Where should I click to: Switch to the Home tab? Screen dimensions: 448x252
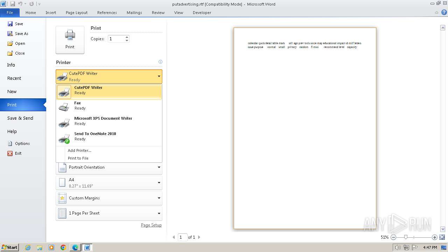click(x=31, y=13)
